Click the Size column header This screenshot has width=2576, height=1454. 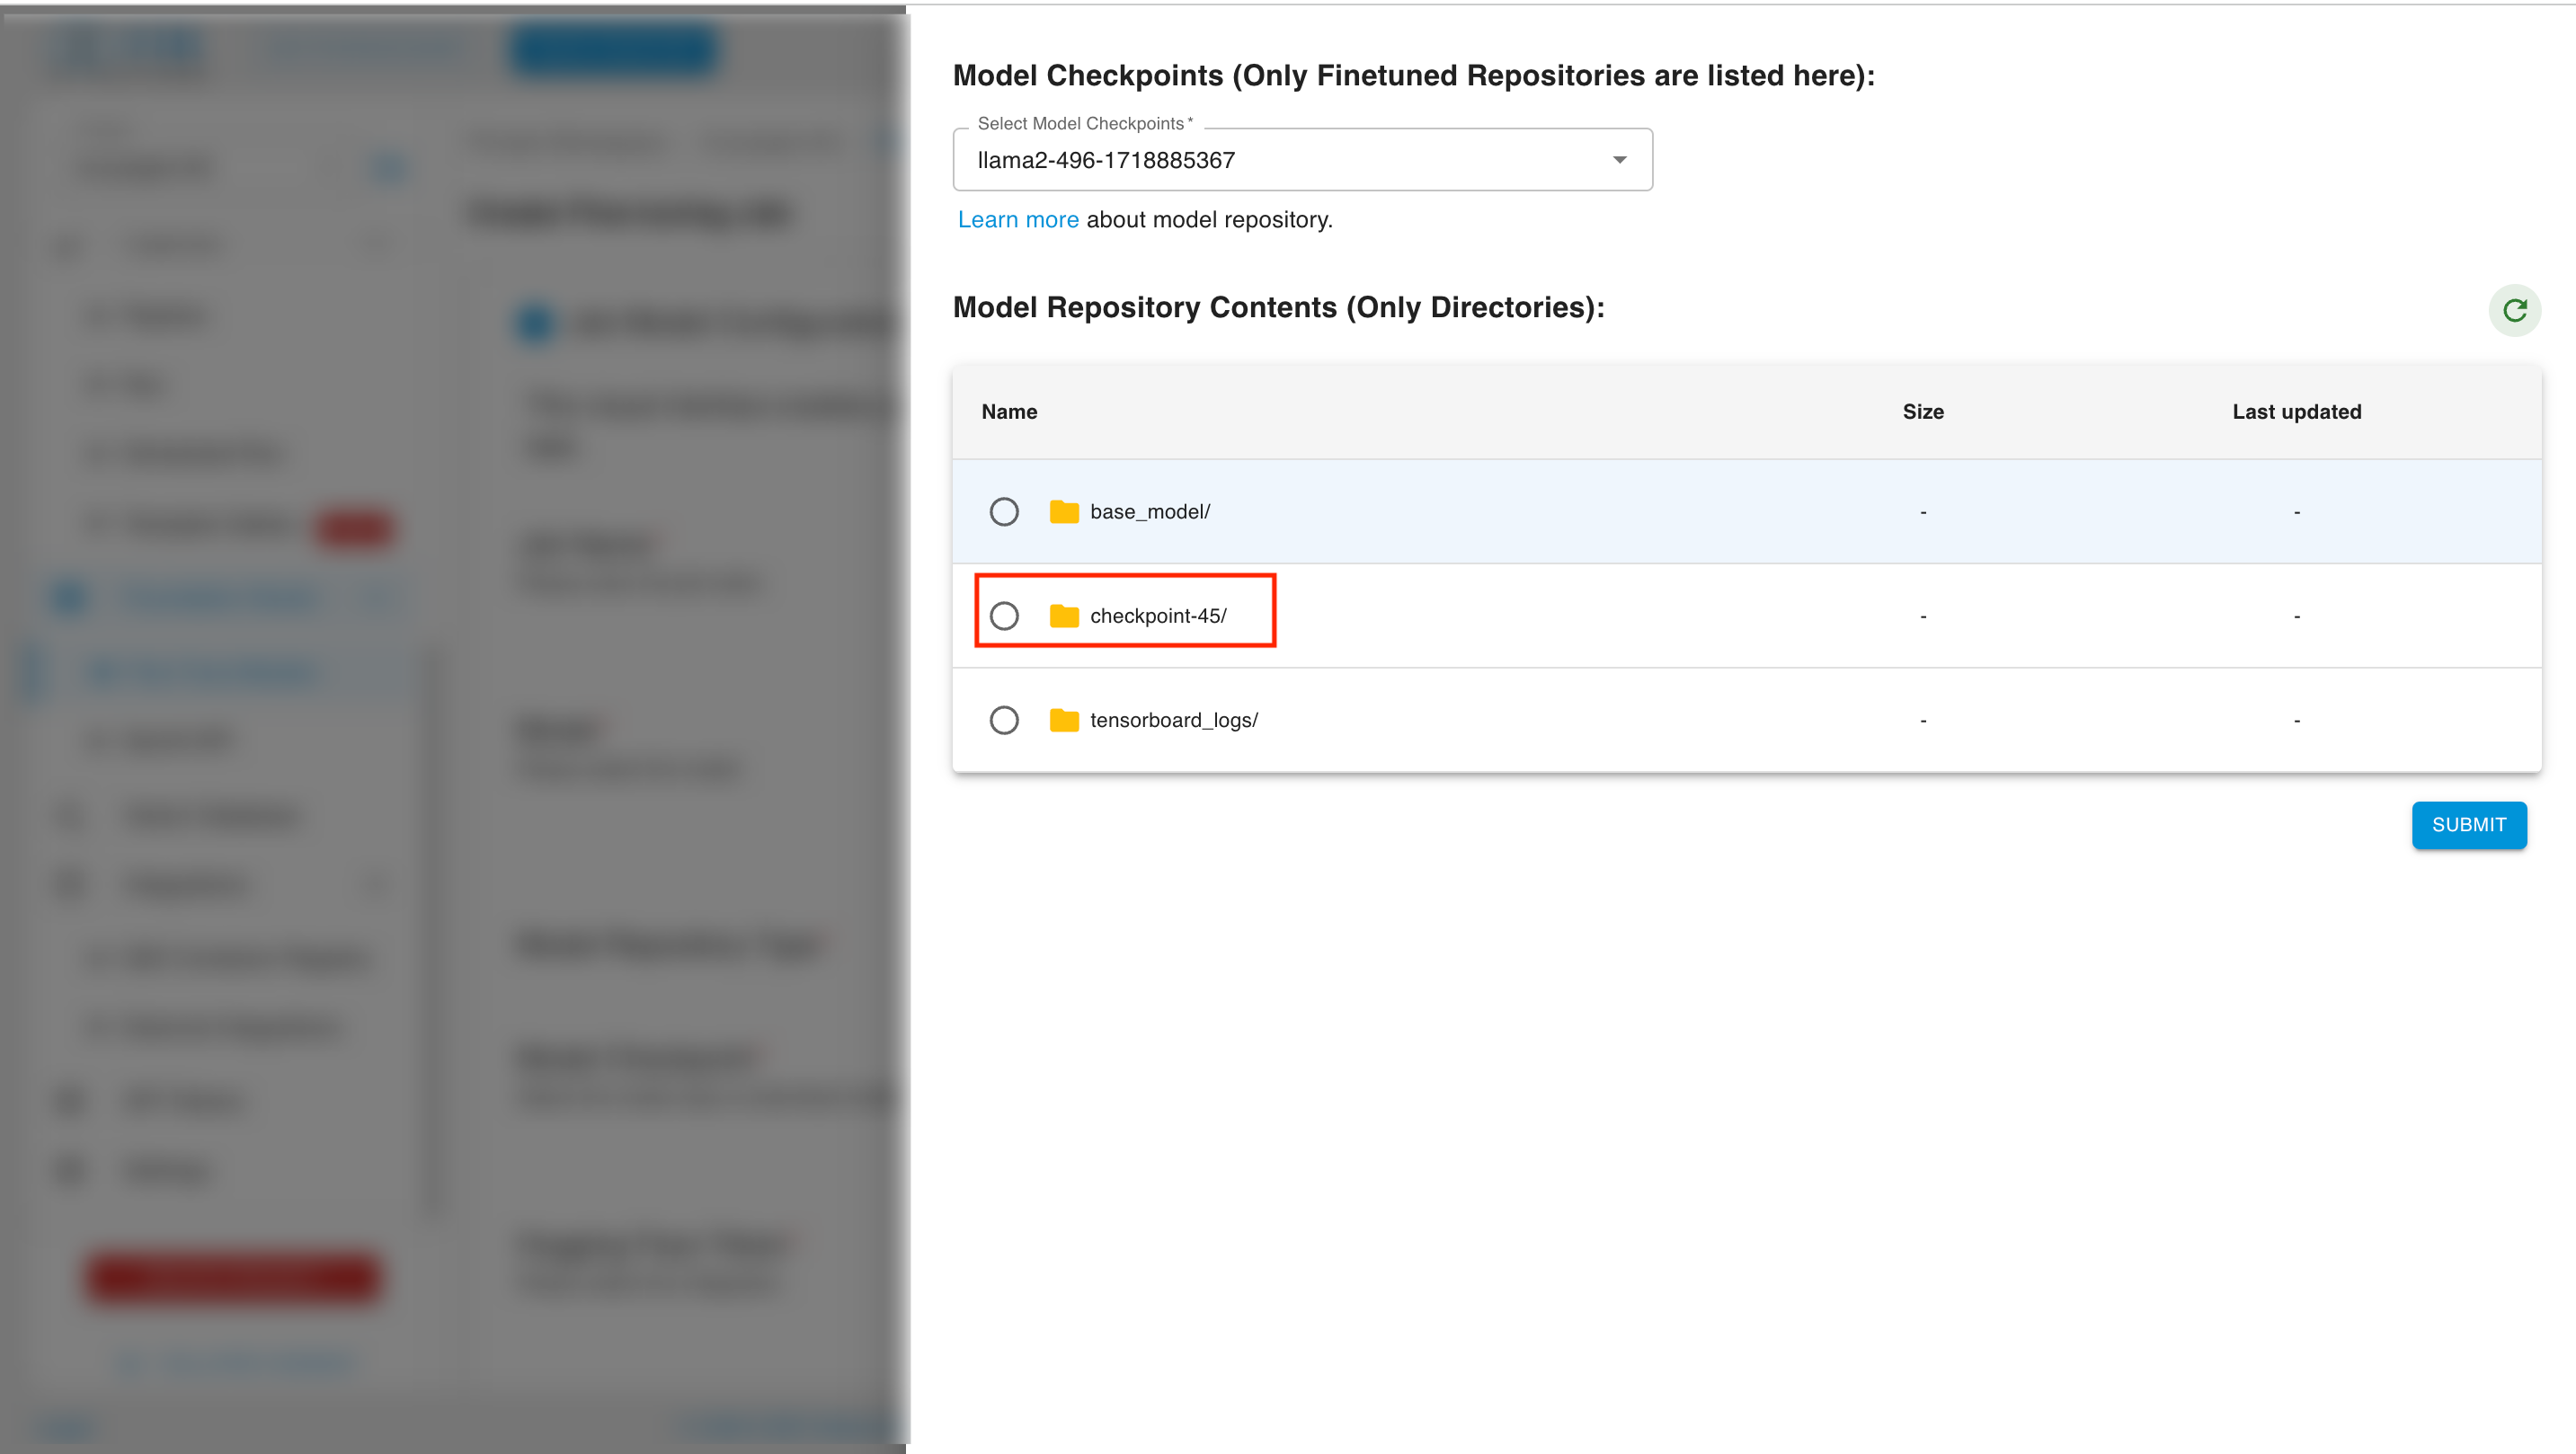coord(1922,412)
